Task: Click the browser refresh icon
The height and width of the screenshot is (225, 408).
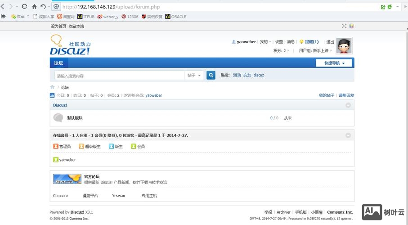Action: pos(24,7)
